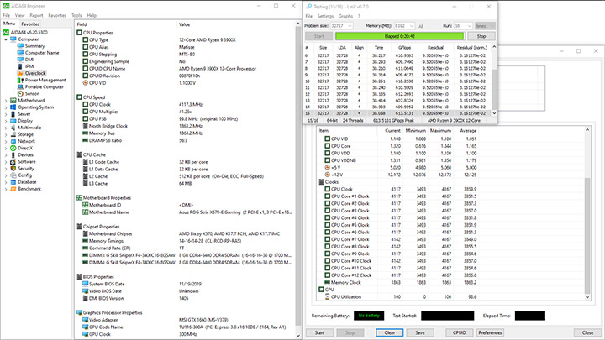Open the LinX Settings menu
Image resolution: width=605 pixels, height=340 pixels.
click(325, 16)
